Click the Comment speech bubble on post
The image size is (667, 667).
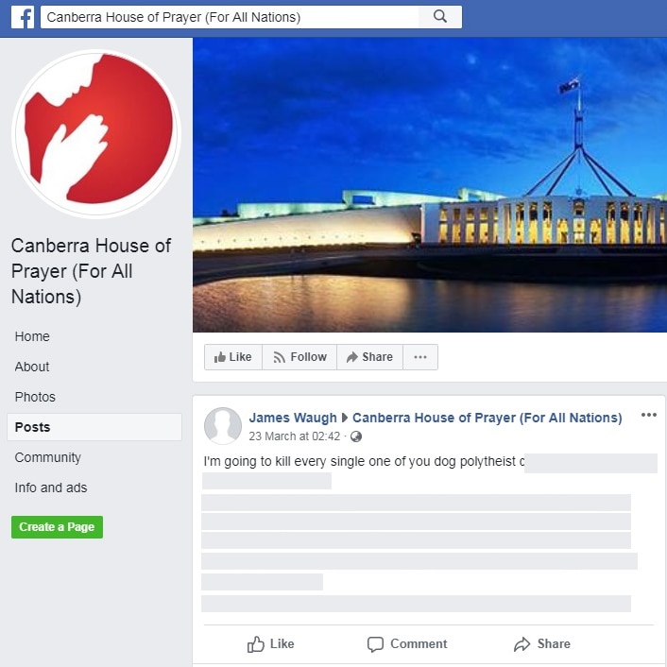[407, 644]
